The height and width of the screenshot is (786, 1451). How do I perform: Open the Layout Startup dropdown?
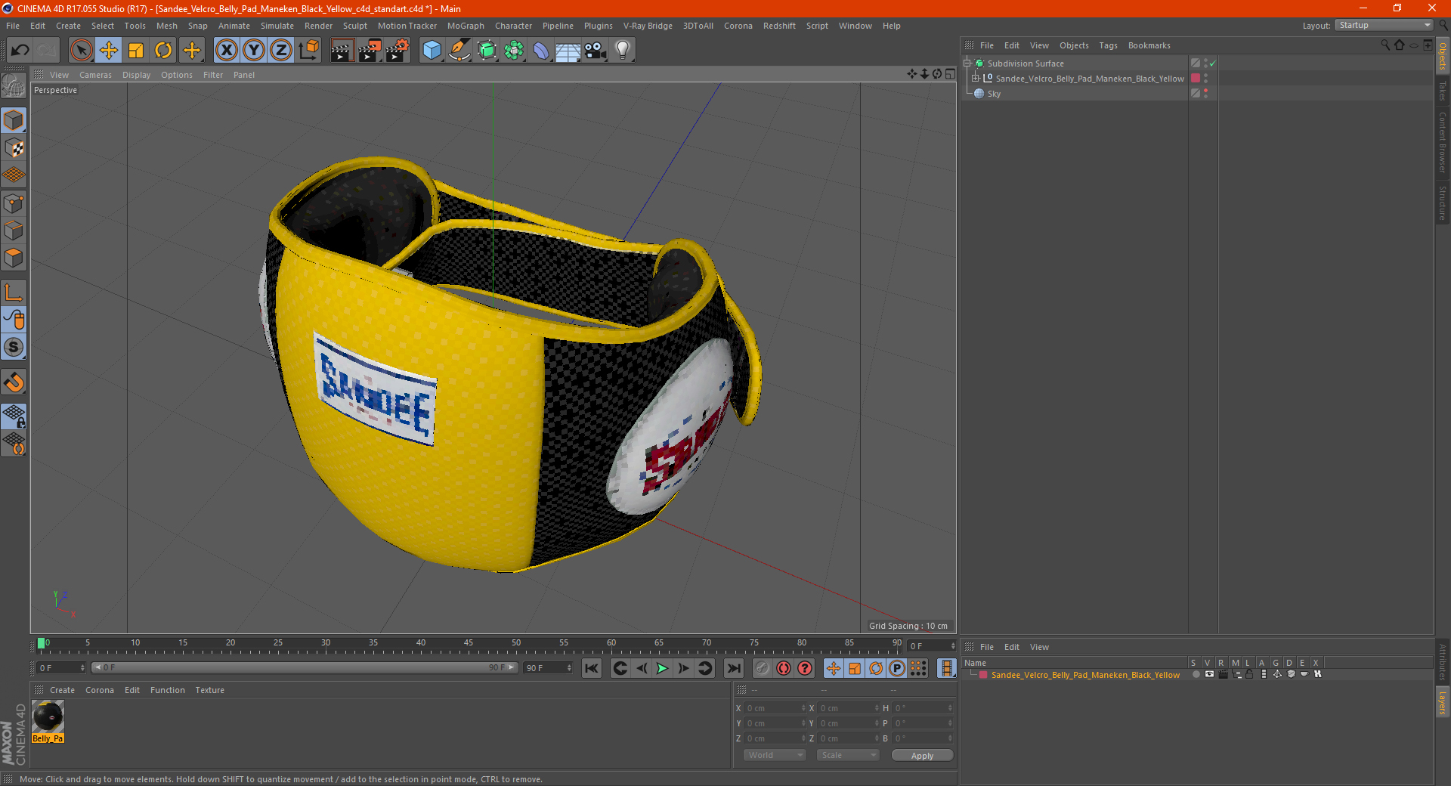[1384, 25]
